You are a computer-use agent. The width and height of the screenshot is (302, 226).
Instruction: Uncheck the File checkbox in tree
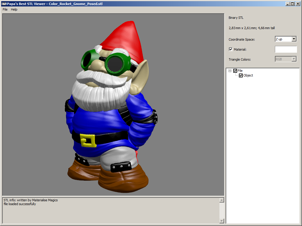click(235, 71)
